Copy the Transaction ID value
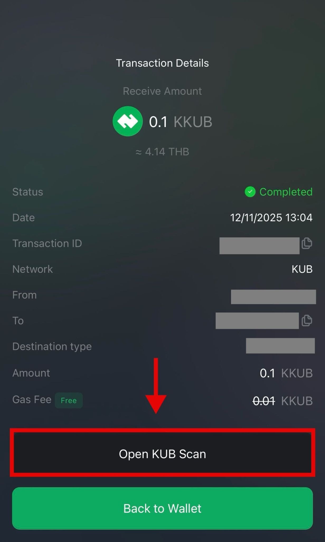The image size is (325, 542). (x=307, y=243)
